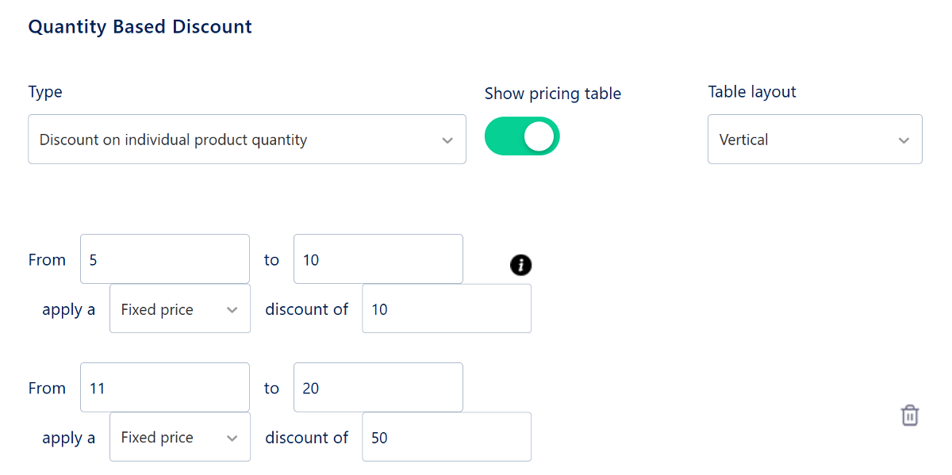Click the From field containing 5
The image size is (952, 475).
point(164,259)
